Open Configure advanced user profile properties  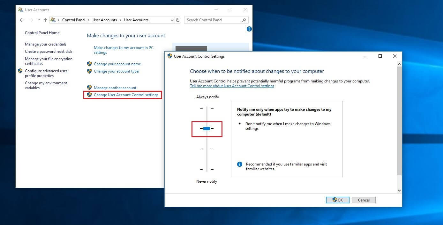(46, 73)
